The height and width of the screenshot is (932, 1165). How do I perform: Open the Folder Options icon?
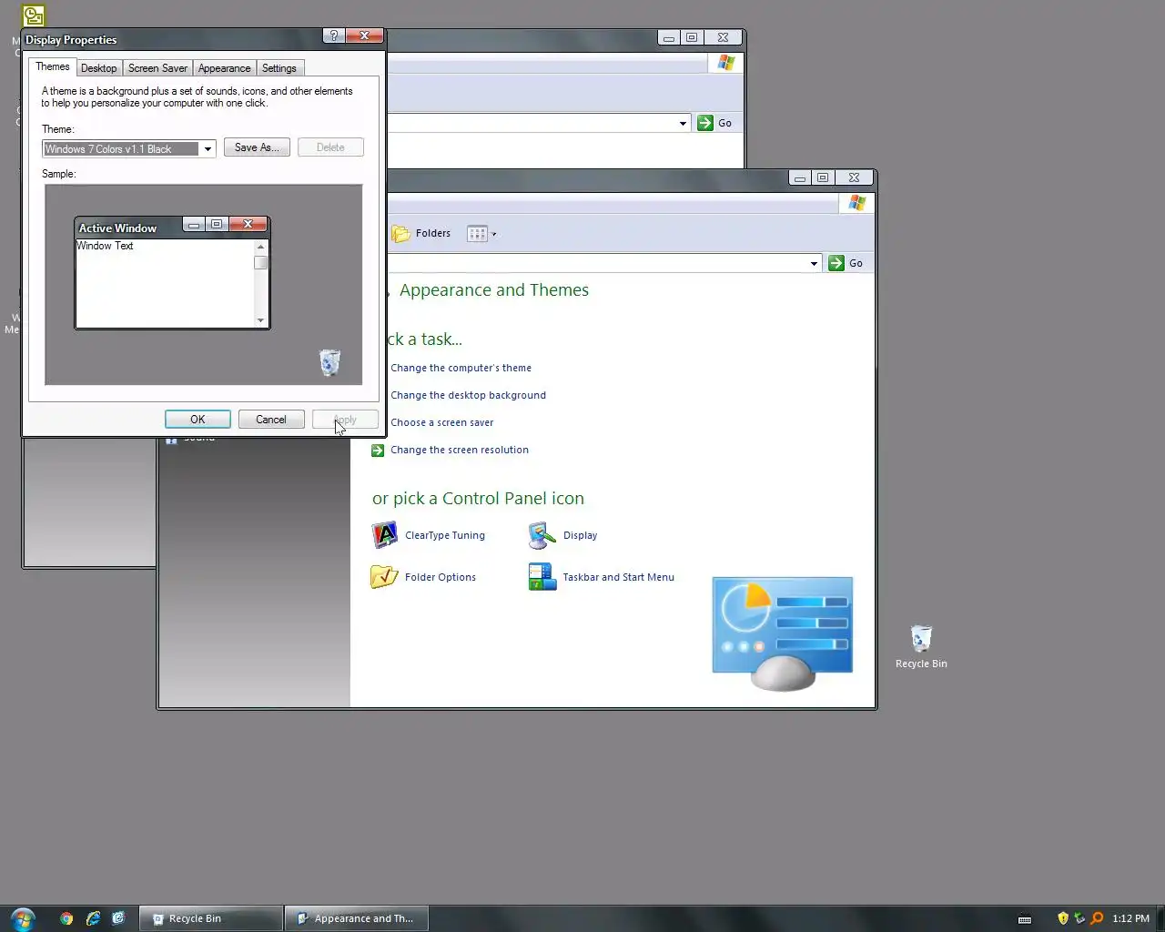pyautogui.click(x=385, y=577)
